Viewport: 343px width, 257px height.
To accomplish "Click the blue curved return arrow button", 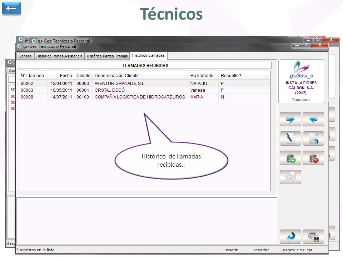I will [x=290, y=236].
